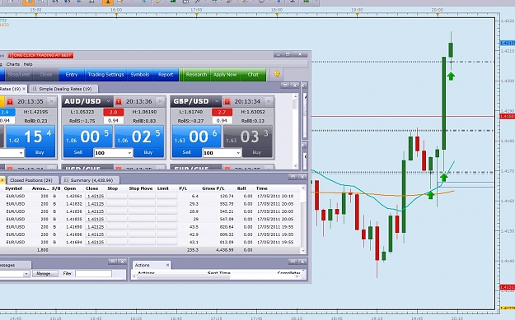The image size is (515, 320).
Task: Click the rates panel scrollbar up arrow
Action: click(295, 97)
